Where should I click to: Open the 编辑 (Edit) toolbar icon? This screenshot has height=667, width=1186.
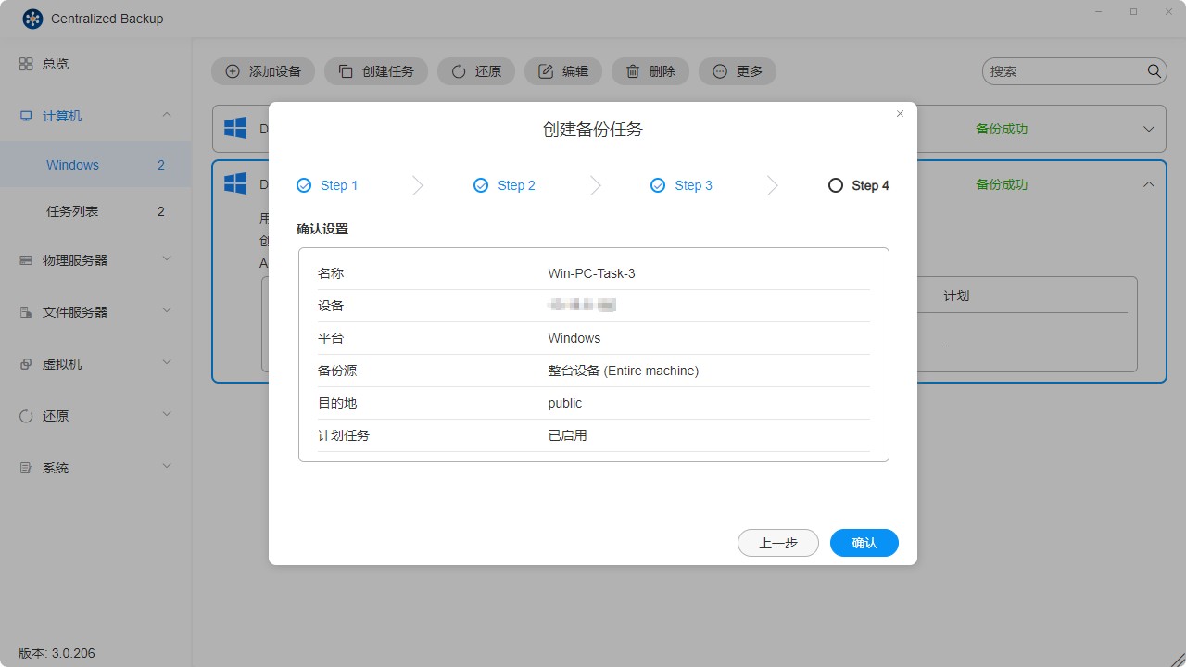click(x=546, y=71)
